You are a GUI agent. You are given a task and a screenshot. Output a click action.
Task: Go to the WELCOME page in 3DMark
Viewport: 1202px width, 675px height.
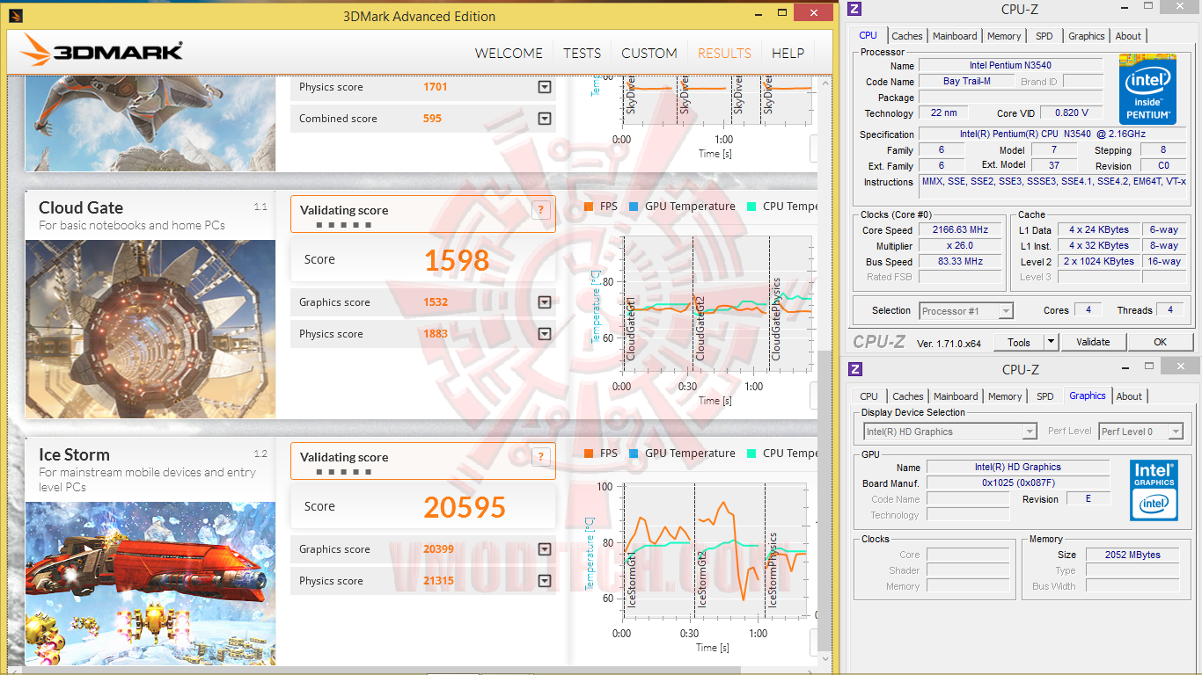coord(509,53)
